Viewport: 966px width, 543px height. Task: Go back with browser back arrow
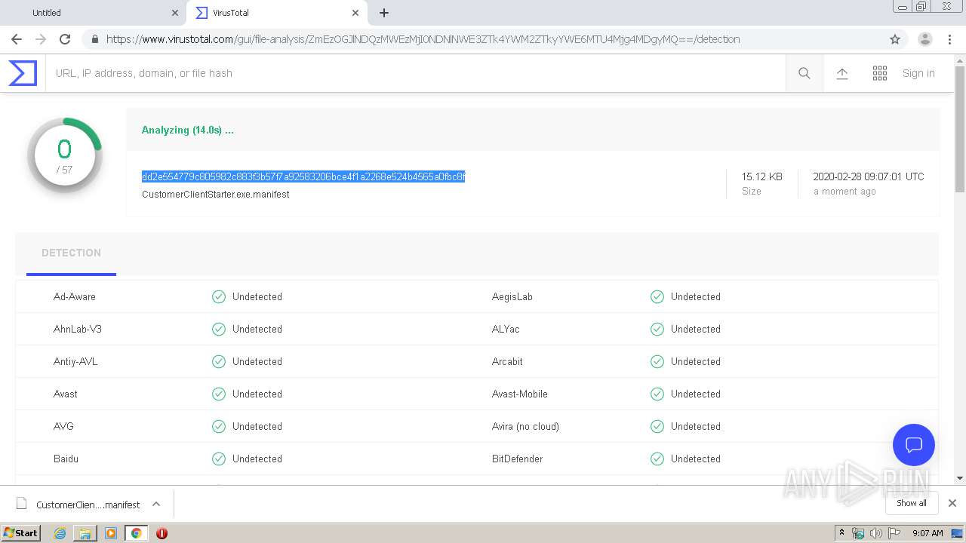[x=17, y=39]
